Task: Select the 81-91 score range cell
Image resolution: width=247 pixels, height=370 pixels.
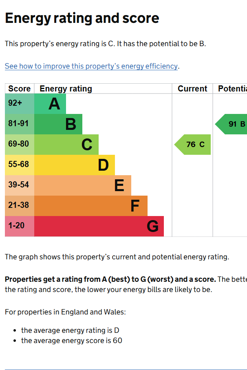Action: [20, 124]
